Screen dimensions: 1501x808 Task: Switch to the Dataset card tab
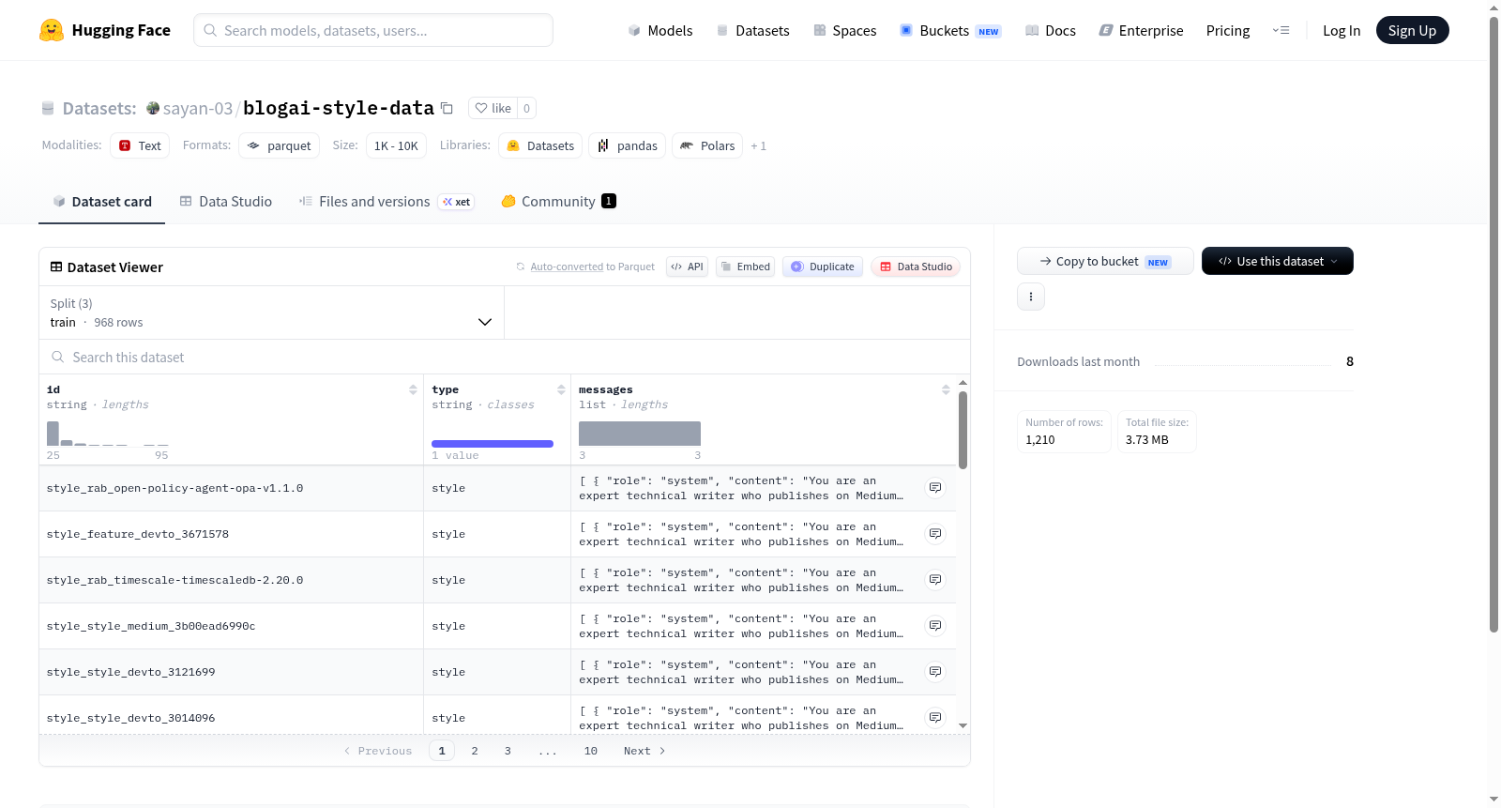pyautogui.click(x=102, y=202)
